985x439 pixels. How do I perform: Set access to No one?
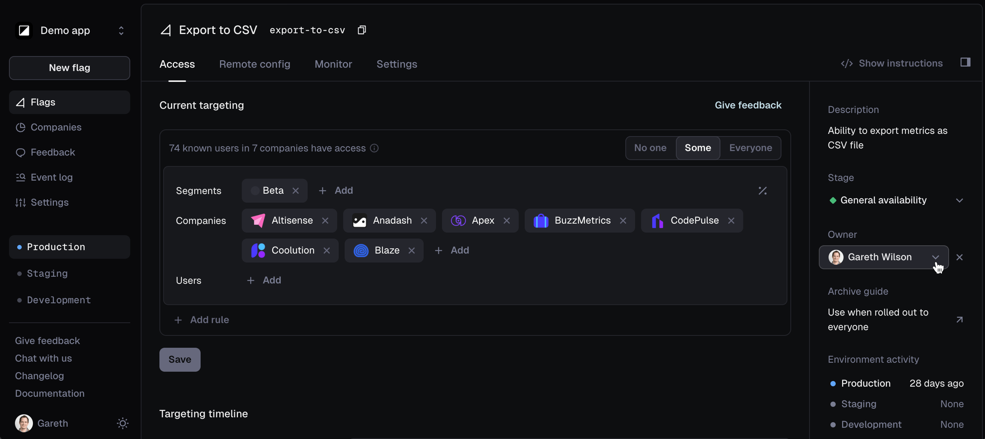tap(650, 148)
